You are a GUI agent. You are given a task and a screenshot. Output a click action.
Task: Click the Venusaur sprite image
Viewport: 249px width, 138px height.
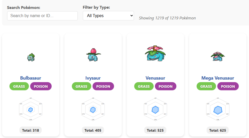click(x=155, y=53)
